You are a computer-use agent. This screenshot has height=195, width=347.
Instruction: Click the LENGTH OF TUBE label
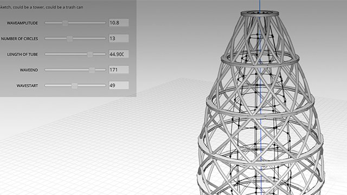tap(23, 54)
